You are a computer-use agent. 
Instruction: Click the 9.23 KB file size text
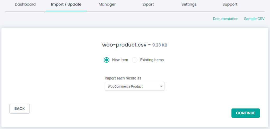[160, 45]
